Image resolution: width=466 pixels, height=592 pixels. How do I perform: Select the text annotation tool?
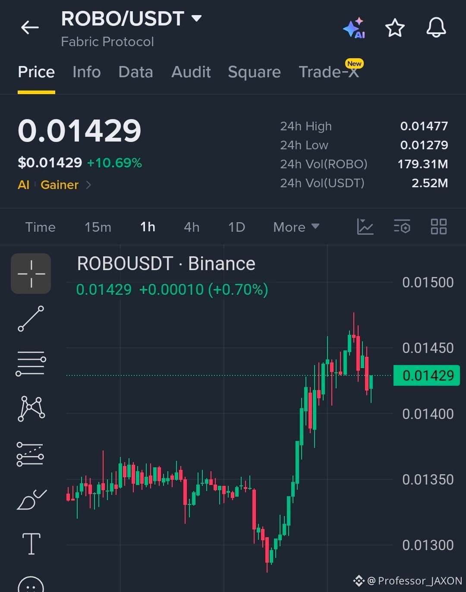[31, 544]
